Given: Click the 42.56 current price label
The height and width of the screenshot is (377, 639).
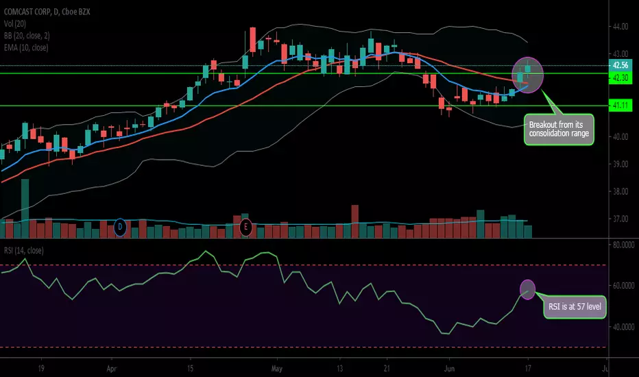Looking at the screenshot, I should pos(620,65).
